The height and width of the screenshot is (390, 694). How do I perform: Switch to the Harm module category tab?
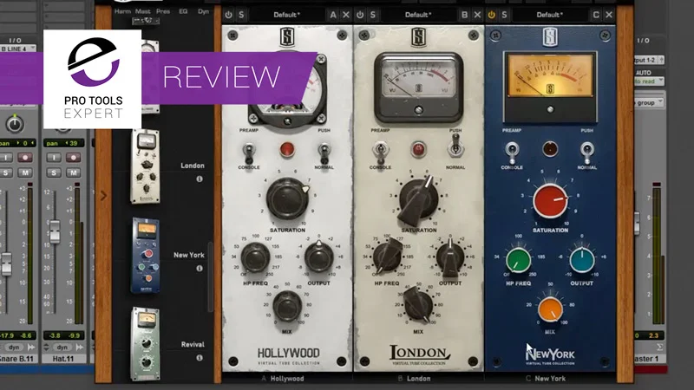[x=122, y=11]
